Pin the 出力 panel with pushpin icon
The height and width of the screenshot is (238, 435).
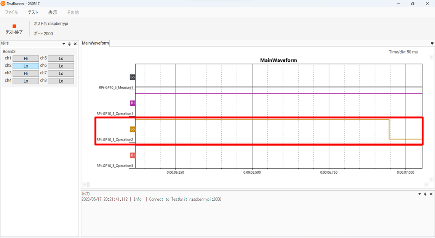coord(425,194)
